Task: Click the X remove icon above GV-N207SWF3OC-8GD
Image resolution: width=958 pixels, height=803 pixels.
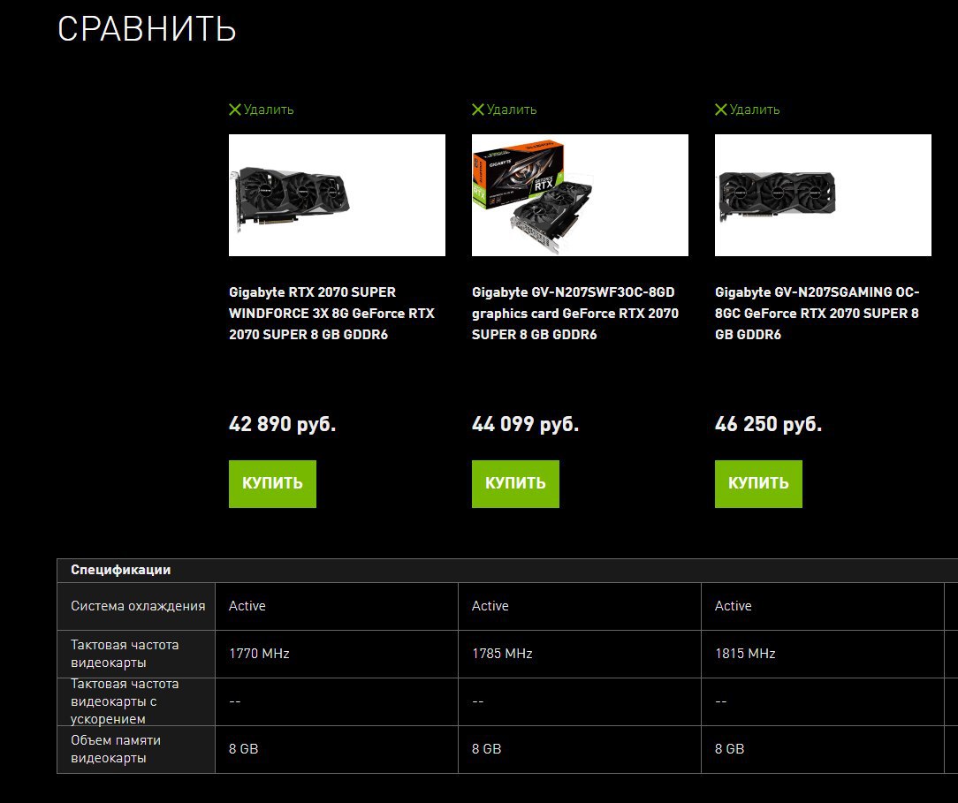Action: click(478, 110)
